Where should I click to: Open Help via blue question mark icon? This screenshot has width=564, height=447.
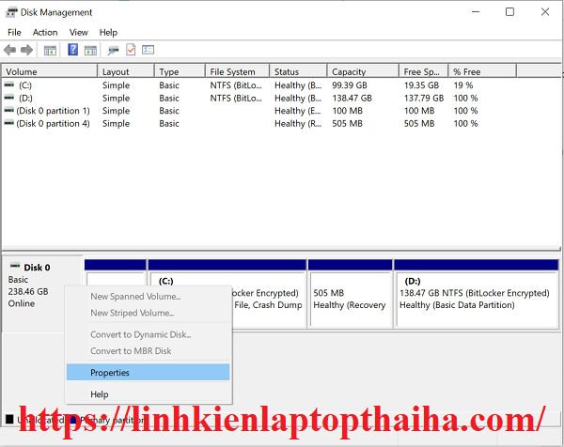click(72, 50)
